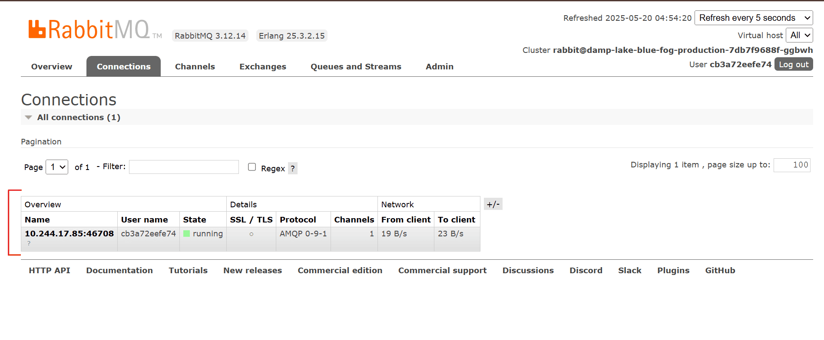Open the Commercial support link

(x=442, y=270)
